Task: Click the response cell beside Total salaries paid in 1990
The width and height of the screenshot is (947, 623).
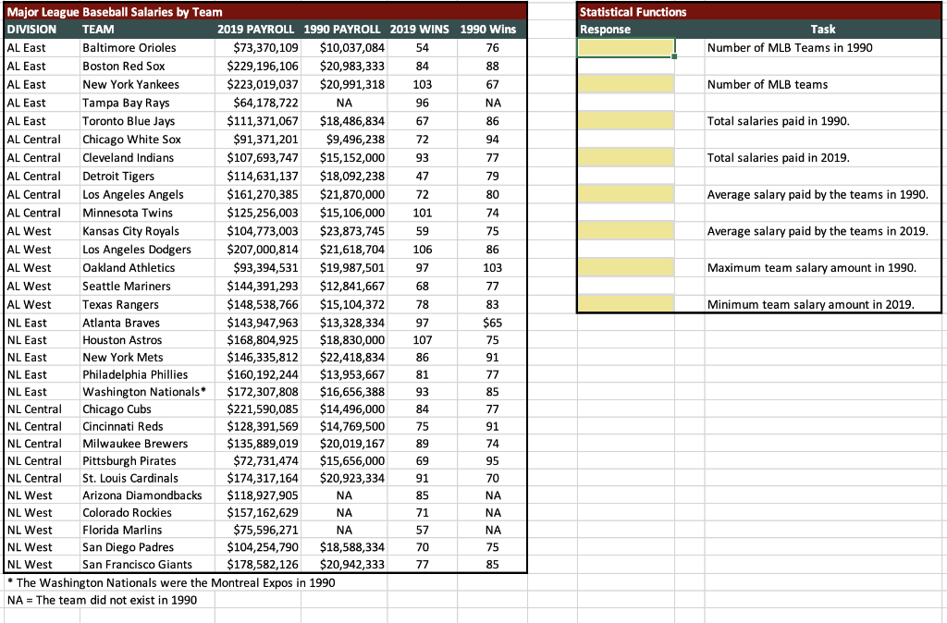Action: 624,121
